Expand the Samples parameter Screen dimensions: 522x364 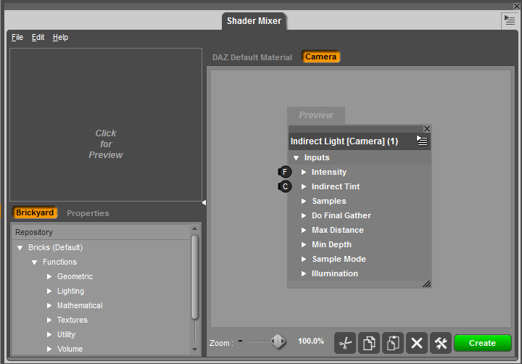pyautogui.click(x=304, y=201)
